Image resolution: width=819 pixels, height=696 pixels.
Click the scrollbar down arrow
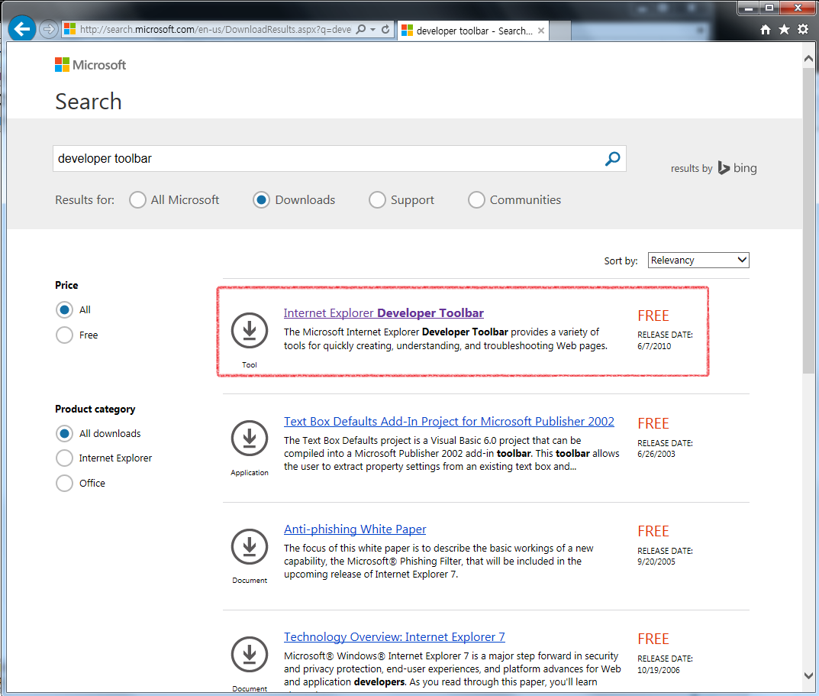[808, 675]
